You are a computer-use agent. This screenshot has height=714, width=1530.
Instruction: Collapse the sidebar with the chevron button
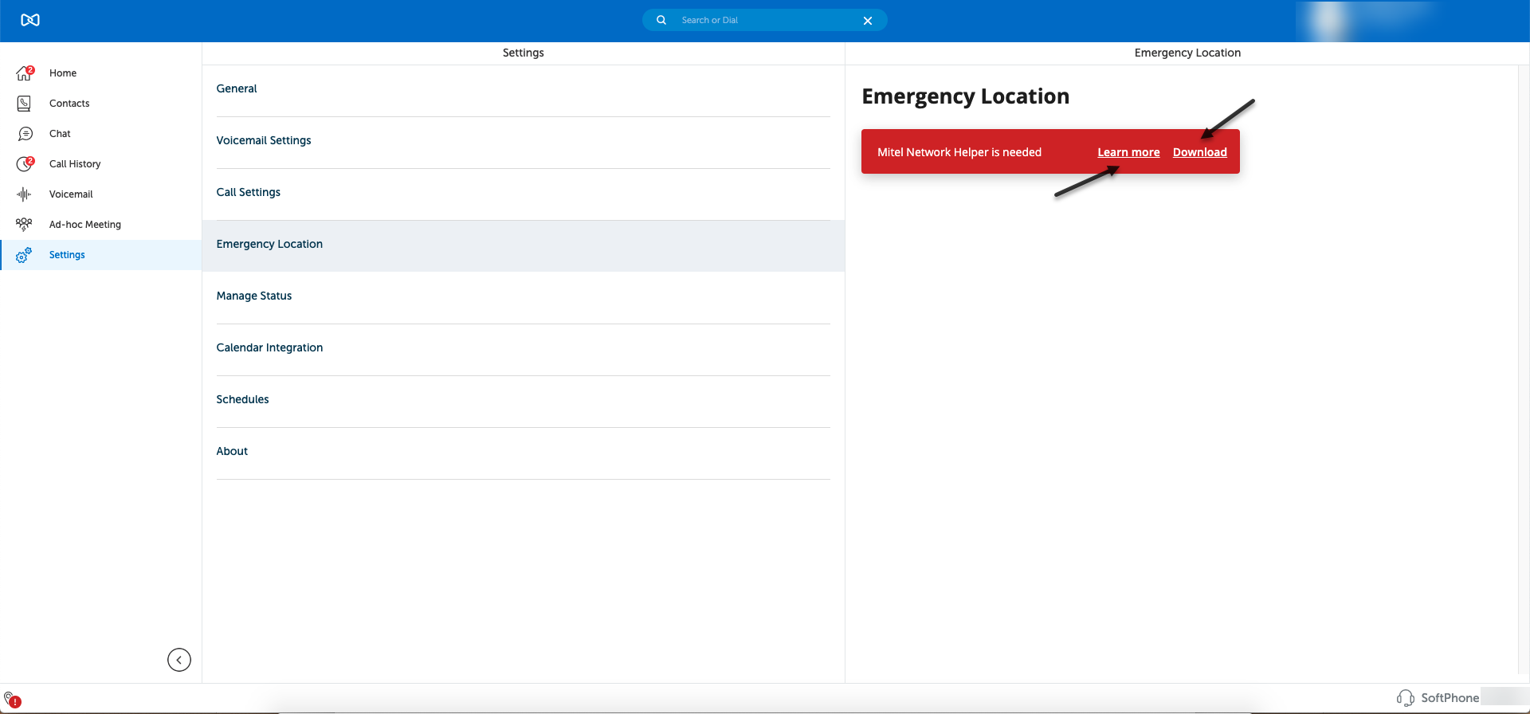(179, 660)
